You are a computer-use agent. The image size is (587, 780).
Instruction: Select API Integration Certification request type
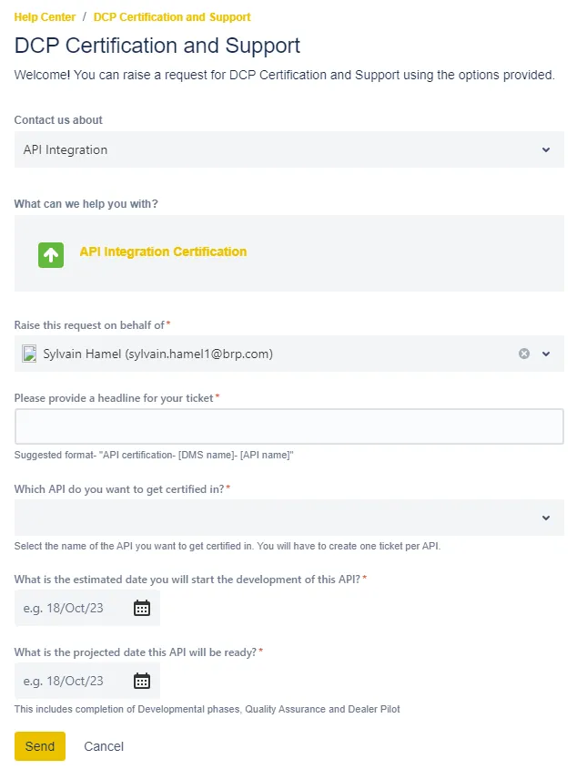tap(163, 251)
